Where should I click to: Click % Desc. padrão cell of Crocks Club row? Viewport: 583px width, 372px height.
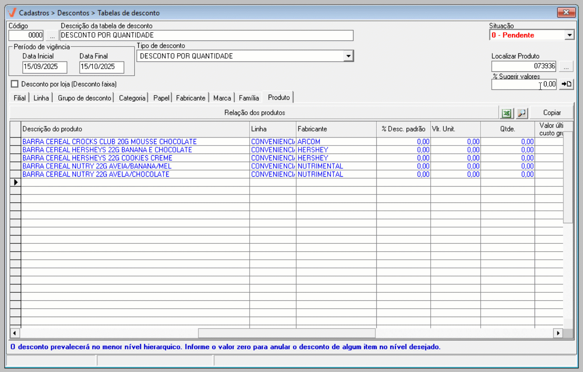pos(404,142)
